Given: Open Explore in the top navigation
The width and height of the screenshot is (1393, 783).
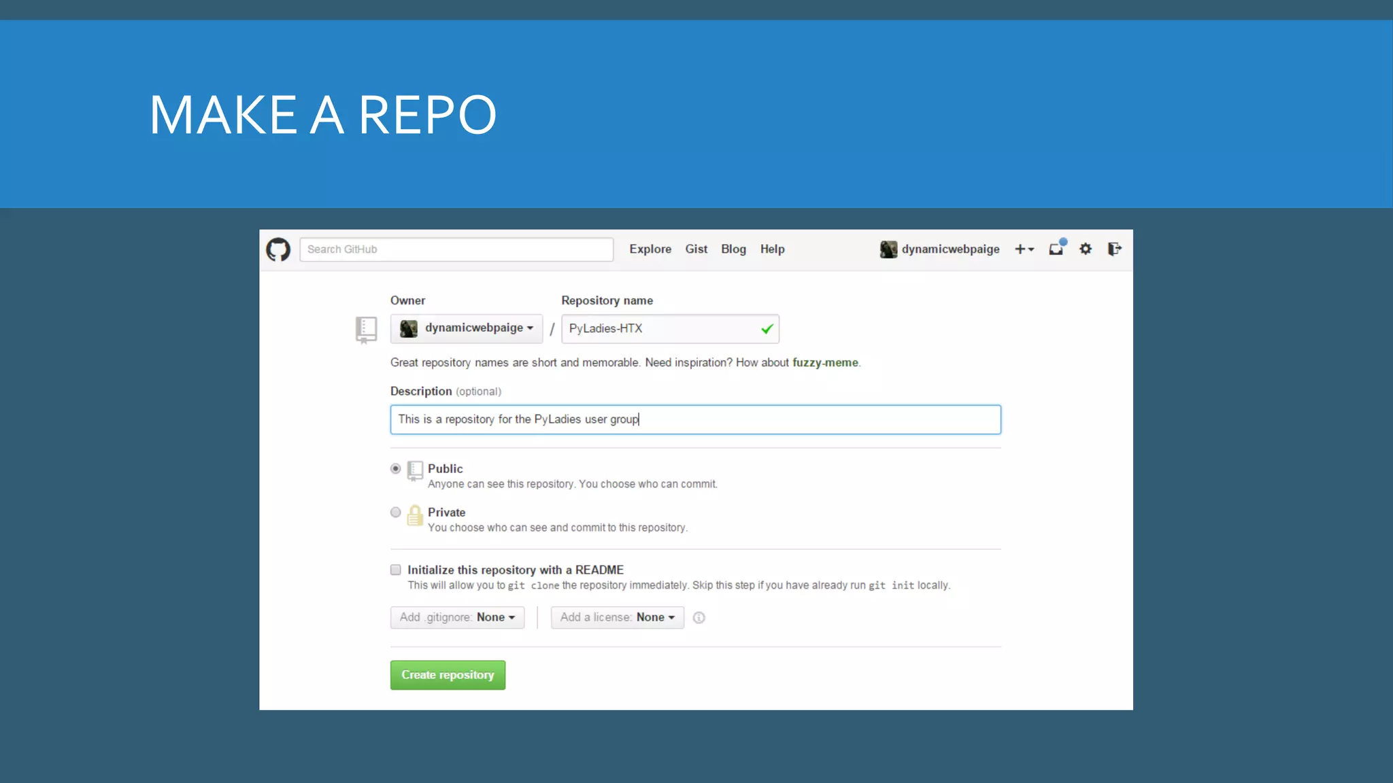Looking at the screenshot, I should [650, 249].
